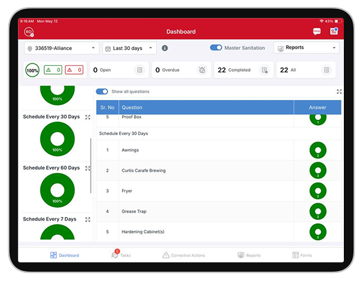Select the 0 Overdue status card

tap(180, 70)
